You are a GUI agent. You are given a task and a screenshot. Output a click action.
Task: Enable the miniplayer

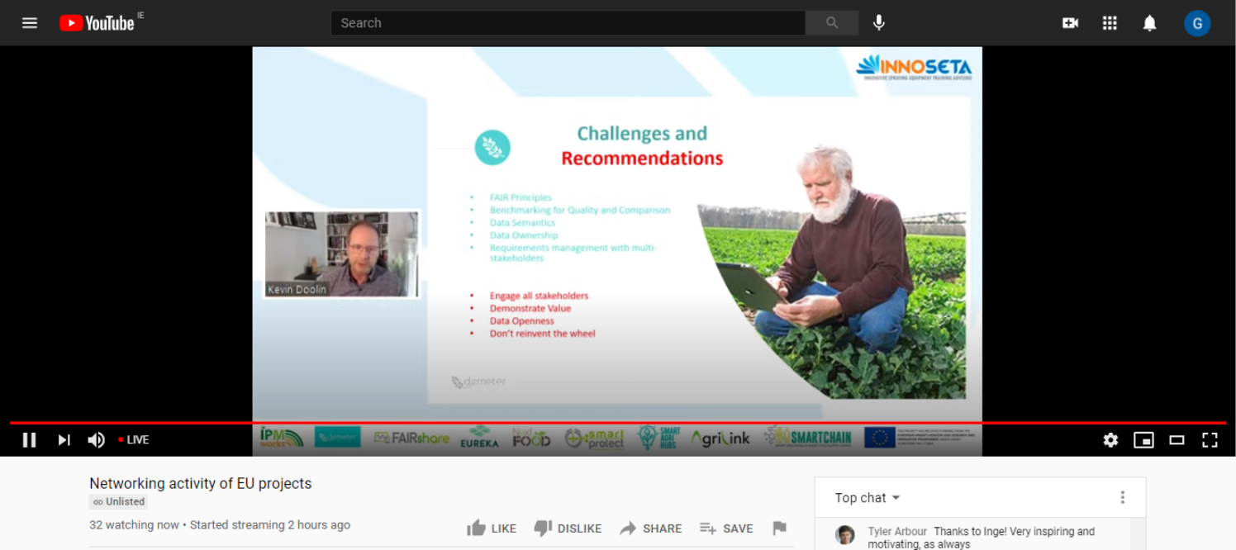[1143, 440]
